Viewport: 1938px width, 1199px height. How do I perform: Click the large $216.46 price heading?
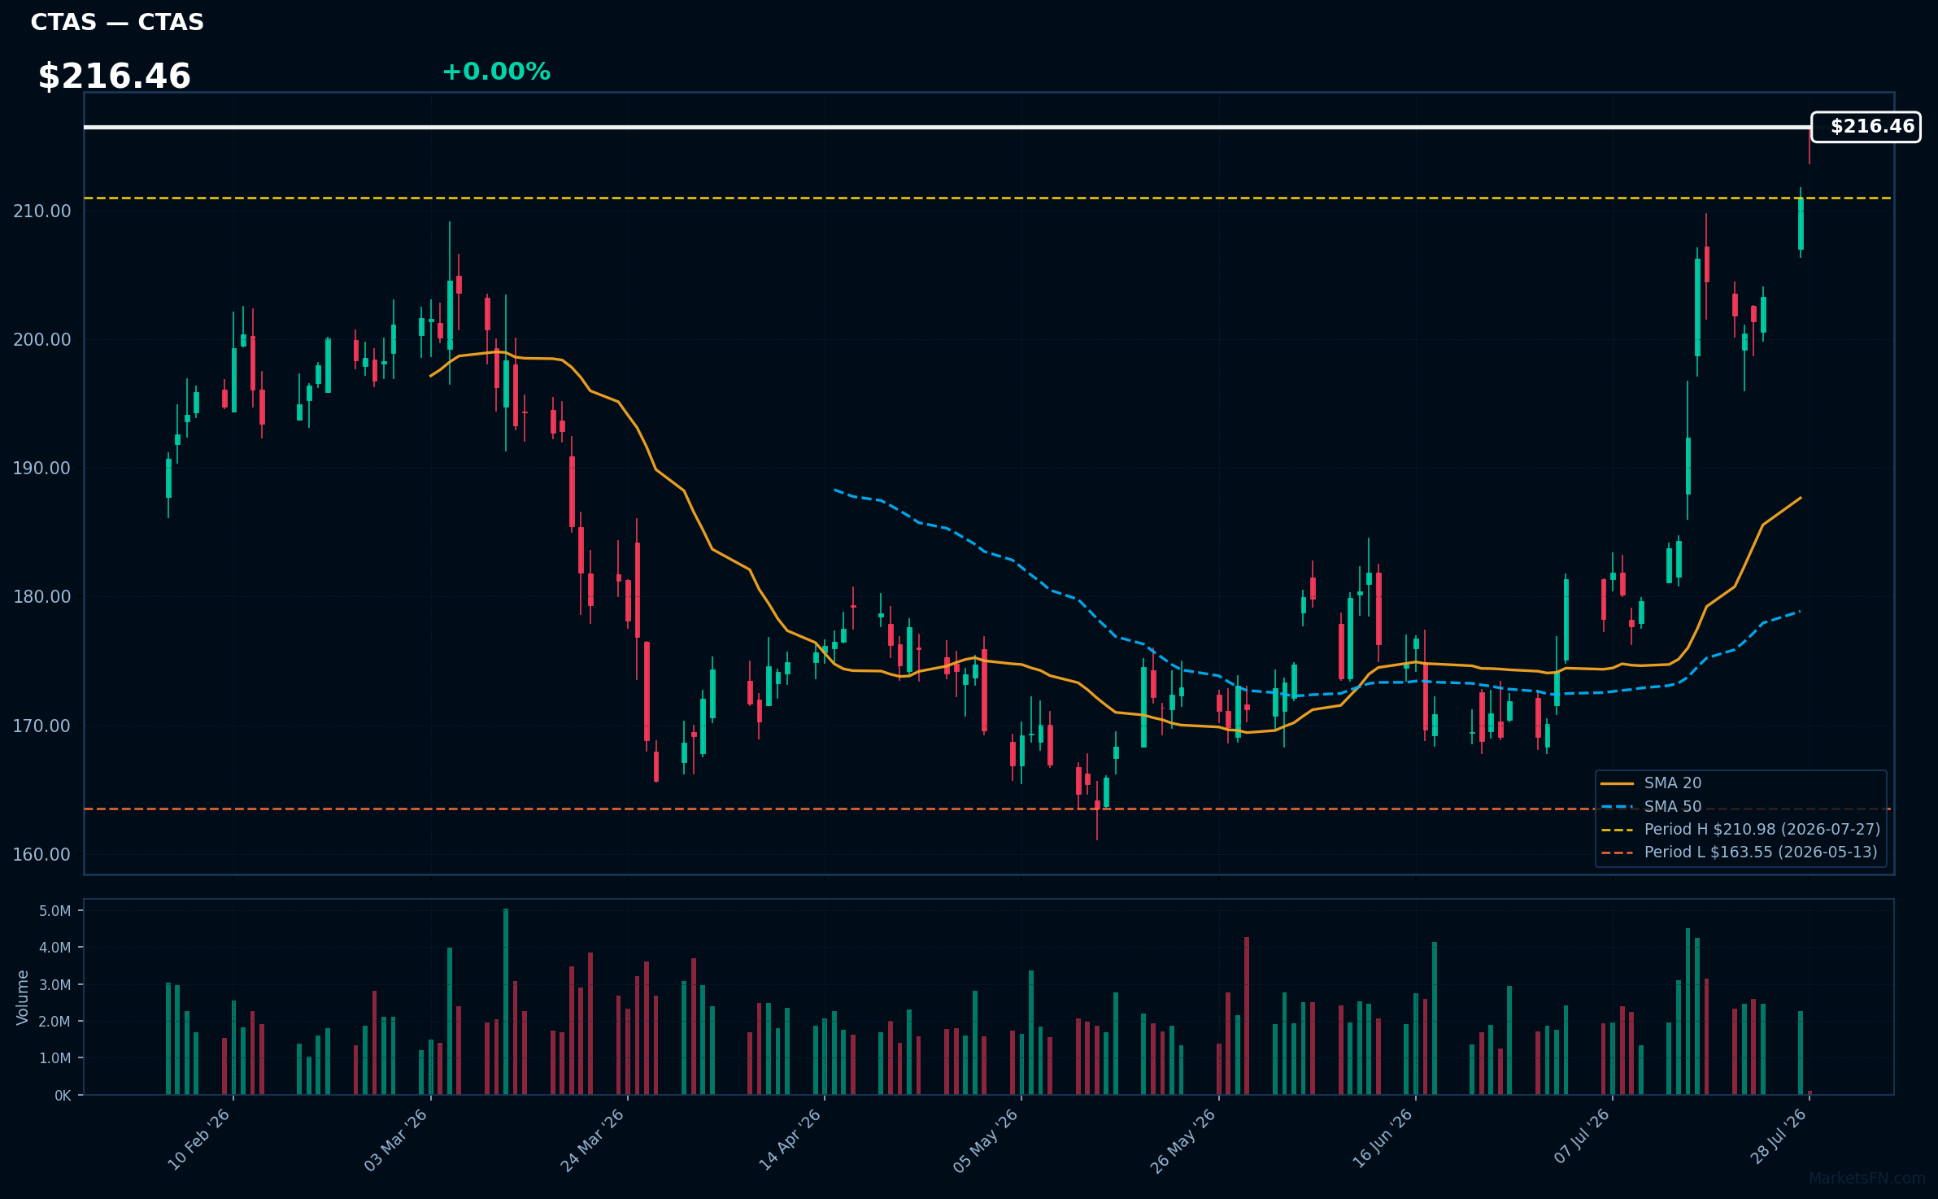point(115,76)
